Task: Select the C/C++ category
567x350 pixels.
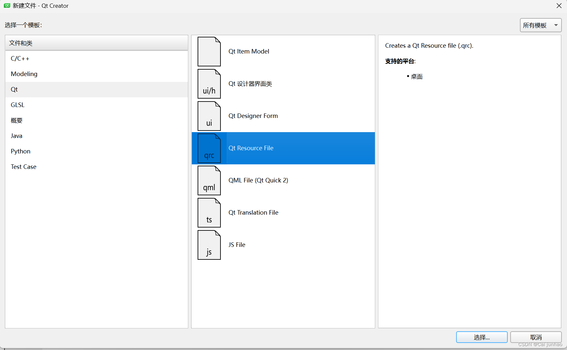Action: coord(96,59)
